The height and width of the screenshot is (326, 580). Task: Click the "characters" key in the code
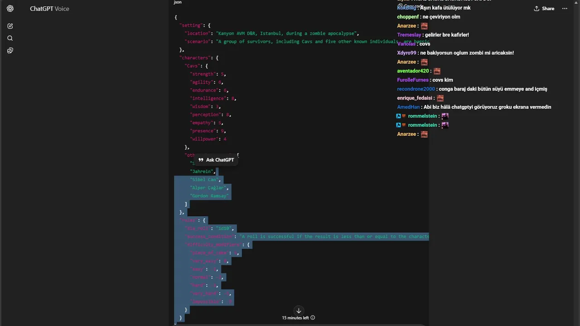tap(194, 58)
